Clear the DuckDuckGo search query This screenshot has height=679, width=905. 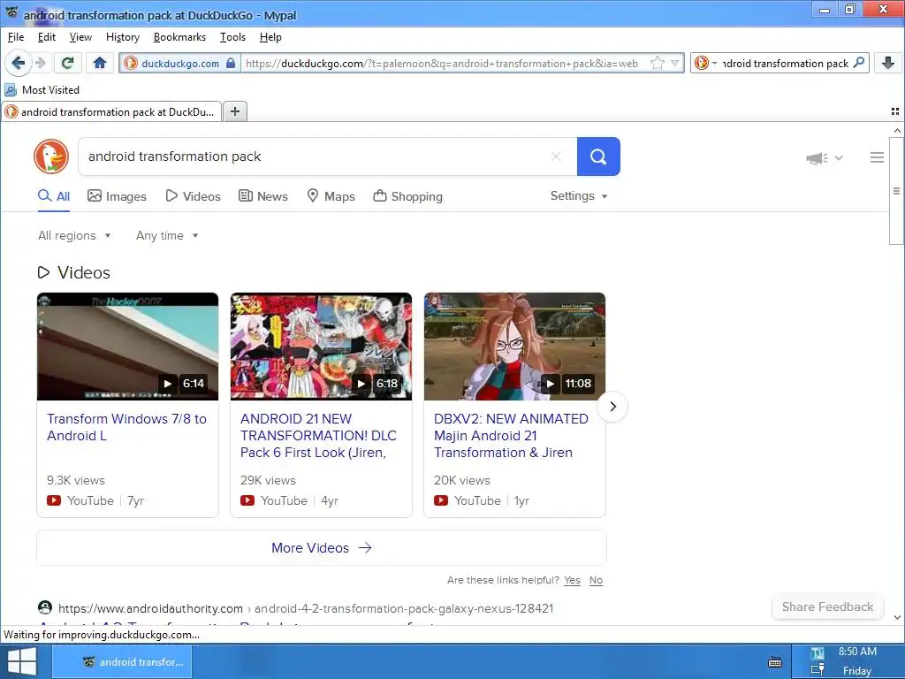coord(556,156)
